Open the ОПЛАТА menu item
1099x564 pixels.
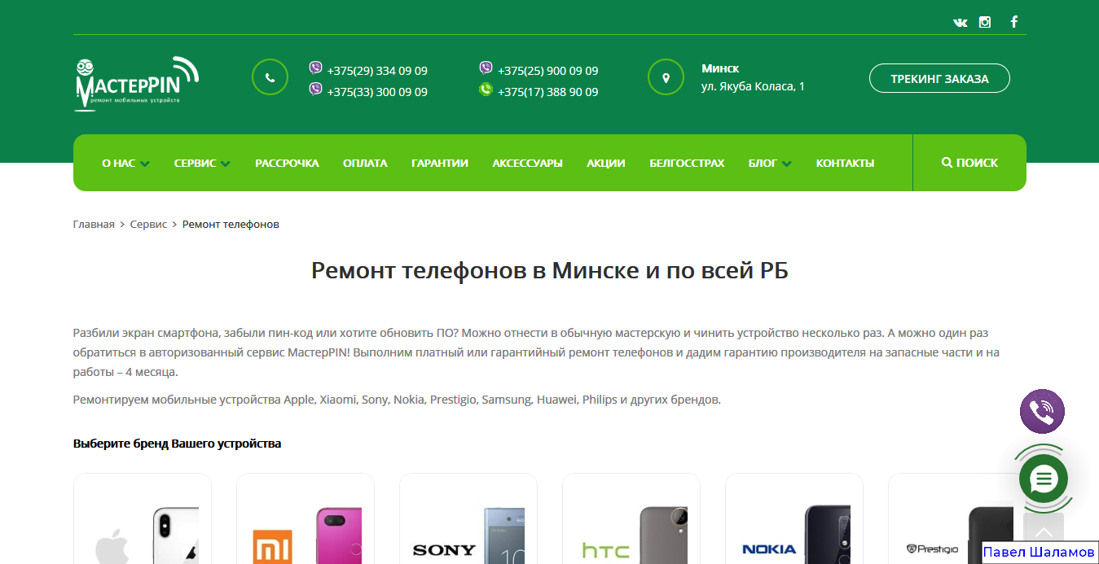click(365, 163)
